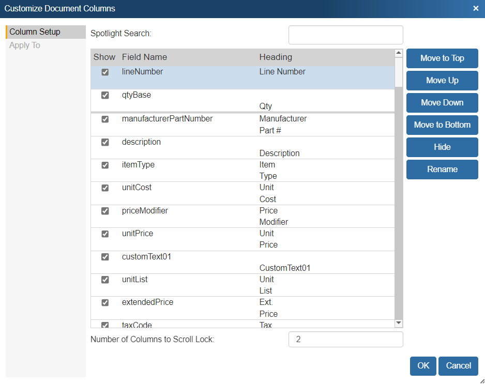This screenshot has height=384, width=485.
Task: Toggle the unitCost Show checkbox
Action: point(105,188)
